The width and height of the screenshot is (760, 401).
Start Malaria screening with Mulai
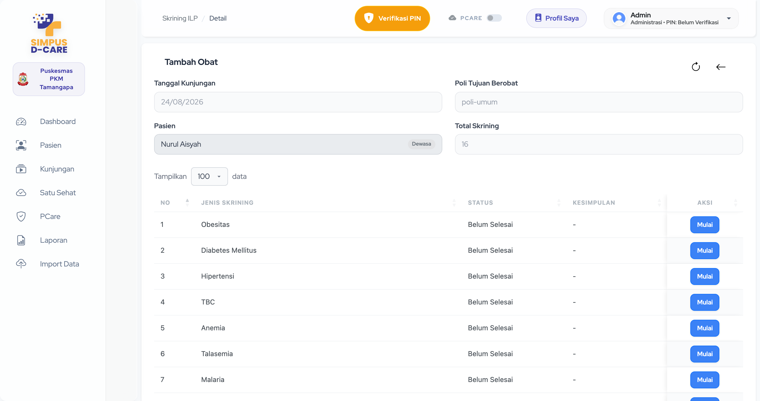click(705, 380)
